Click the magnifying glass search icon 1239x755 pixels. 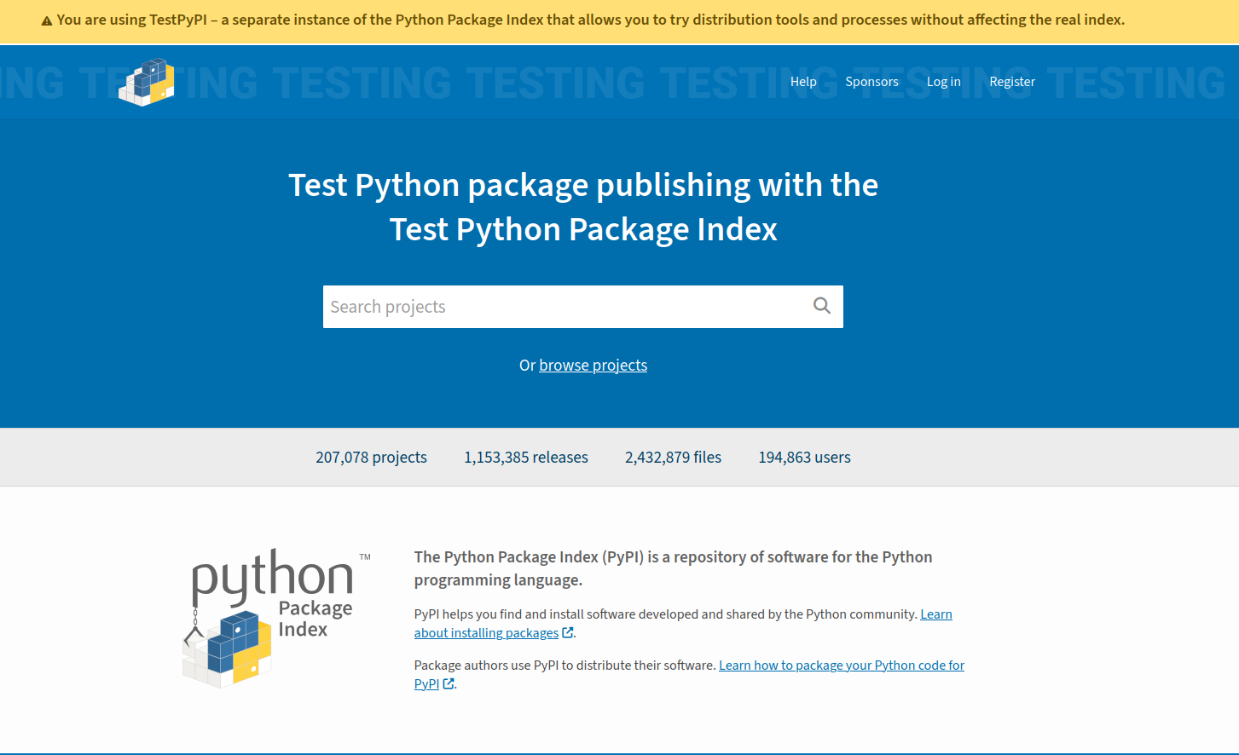pyautogui.click(x=821, y=306)
